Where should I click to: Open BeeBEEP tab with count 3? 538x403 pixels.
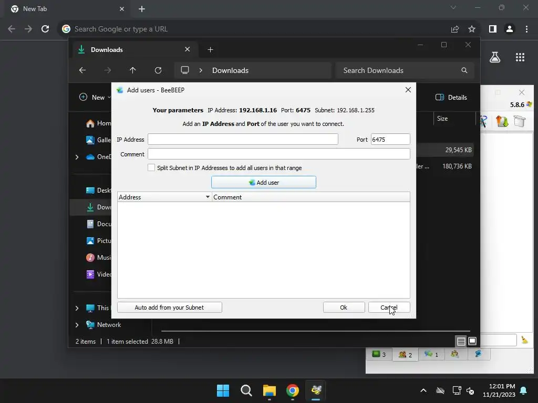point(379,354)
